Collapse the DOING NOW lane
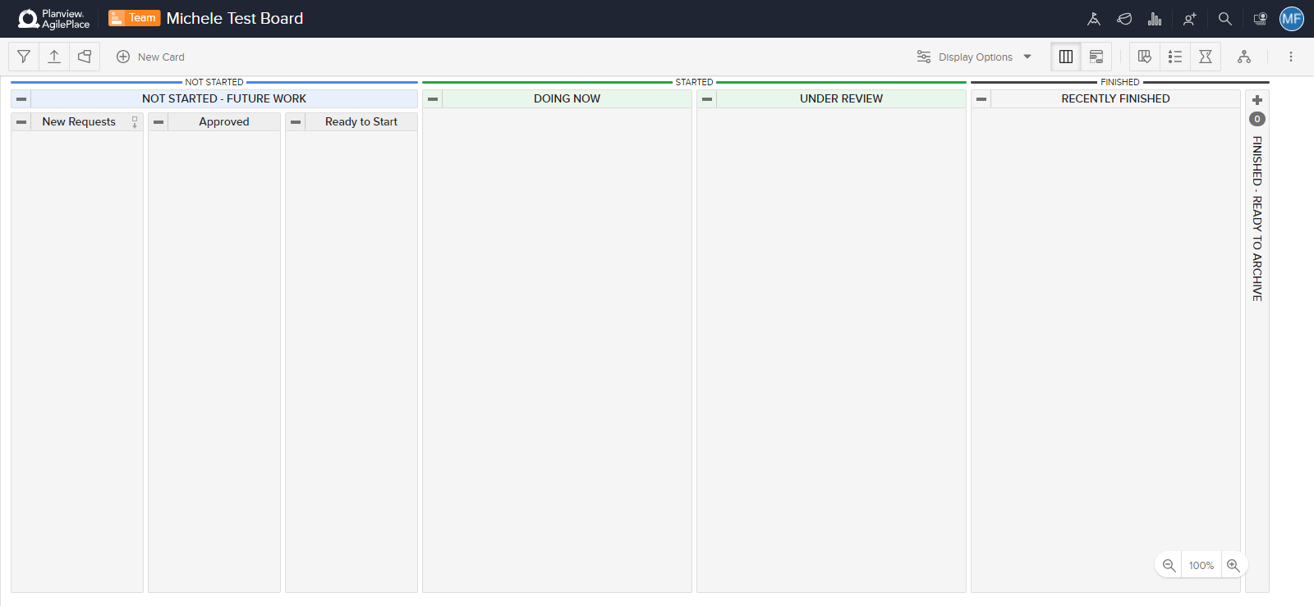The height and width of the screenshot is (606, 1314). tap(433, 99)
